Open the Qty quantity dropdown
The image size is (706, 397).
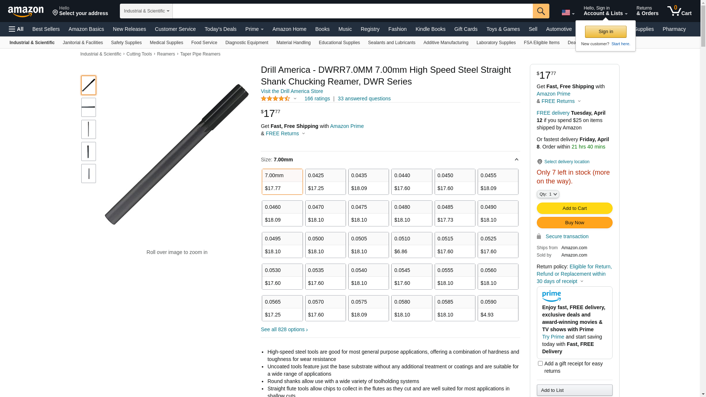548,194
